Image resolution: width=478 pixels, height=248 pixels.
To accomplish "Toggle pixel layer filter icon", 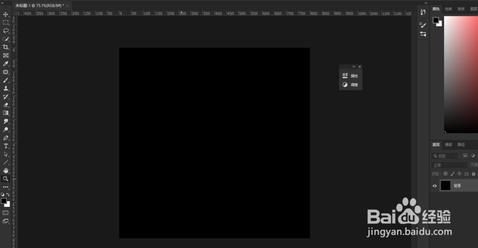I will click(x=465, y=155).
